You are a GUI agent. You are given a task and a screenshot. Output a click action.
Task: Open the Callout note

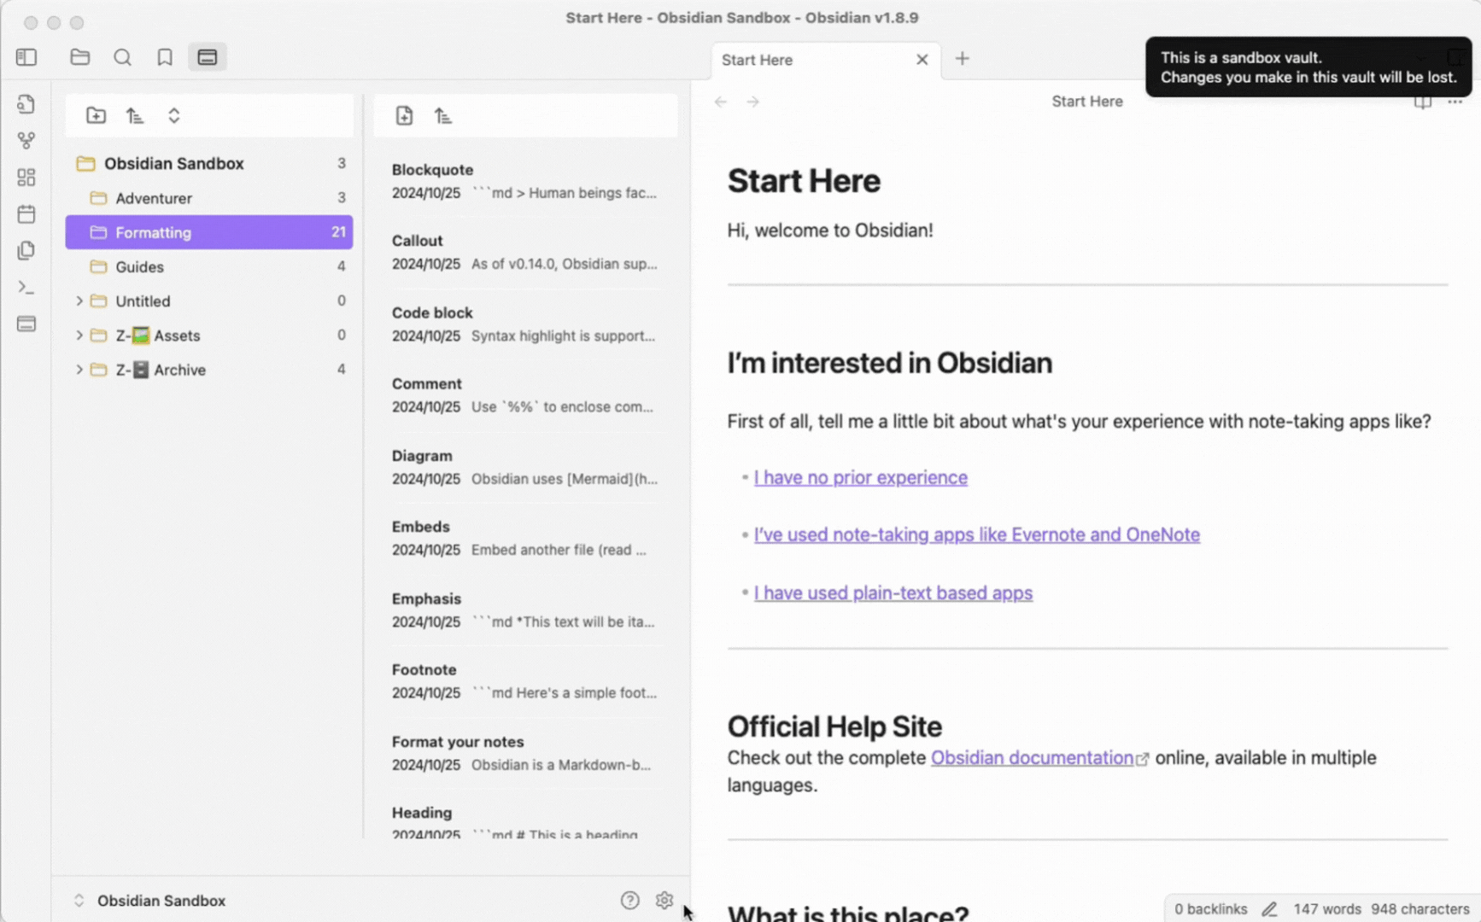tap(525, 253)
